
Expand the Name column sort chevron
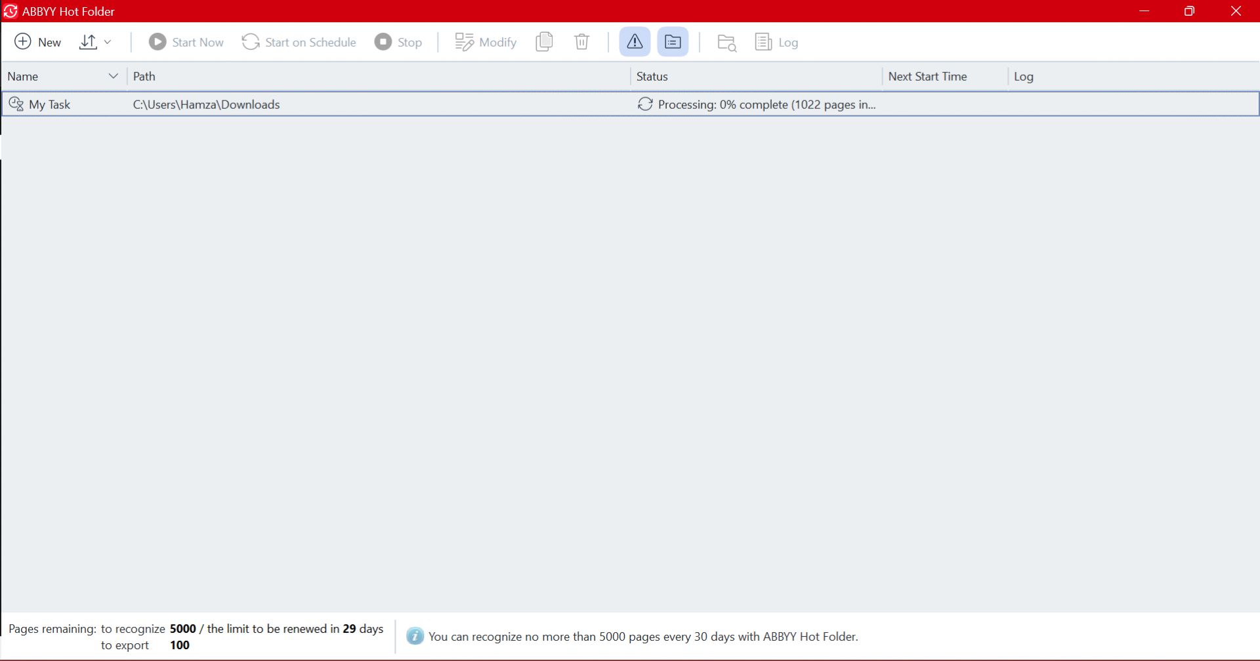pyautogui.click(x=113, y=76)
